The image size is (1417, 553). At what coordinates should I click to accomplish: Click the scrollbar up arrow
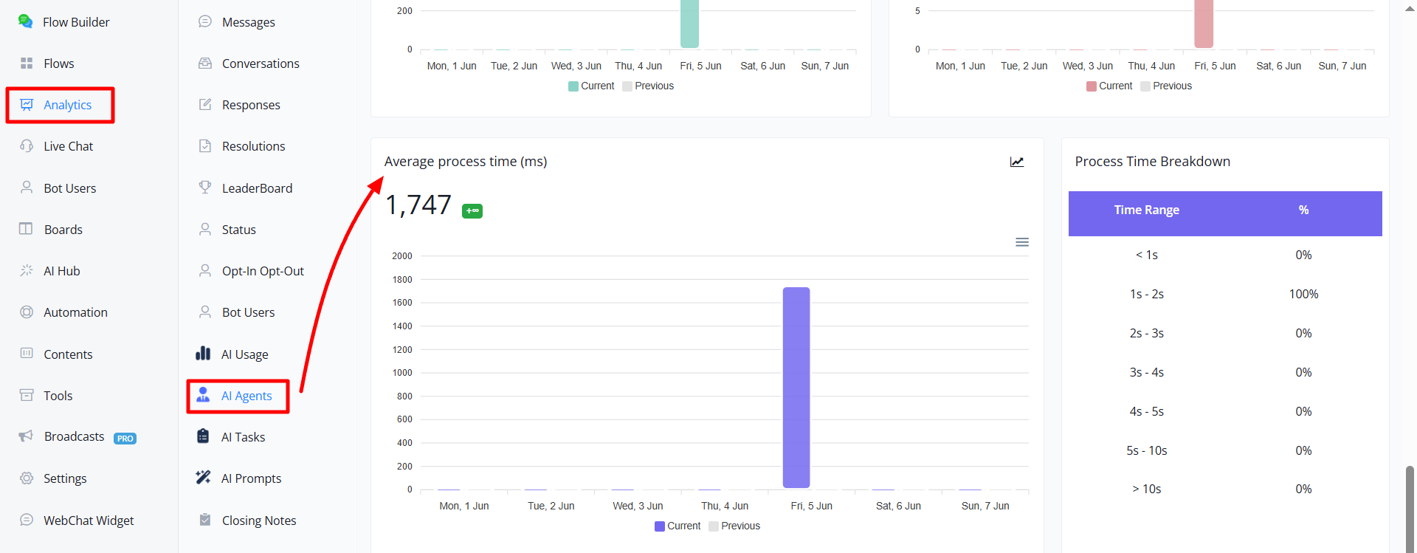(x=1410, y=9)
